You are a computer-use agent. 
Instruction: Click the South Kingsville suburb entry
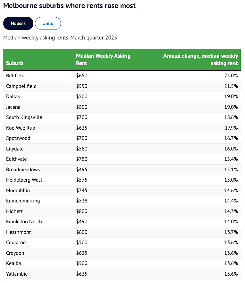[x=24, y=117]
